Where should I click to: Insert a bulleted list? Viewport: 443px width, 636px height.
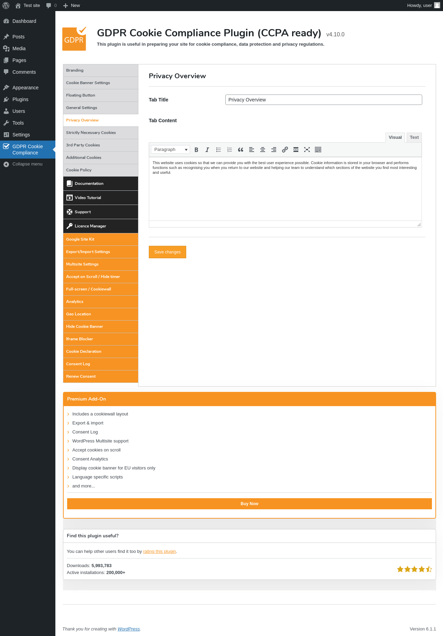(x=218, y=150)
